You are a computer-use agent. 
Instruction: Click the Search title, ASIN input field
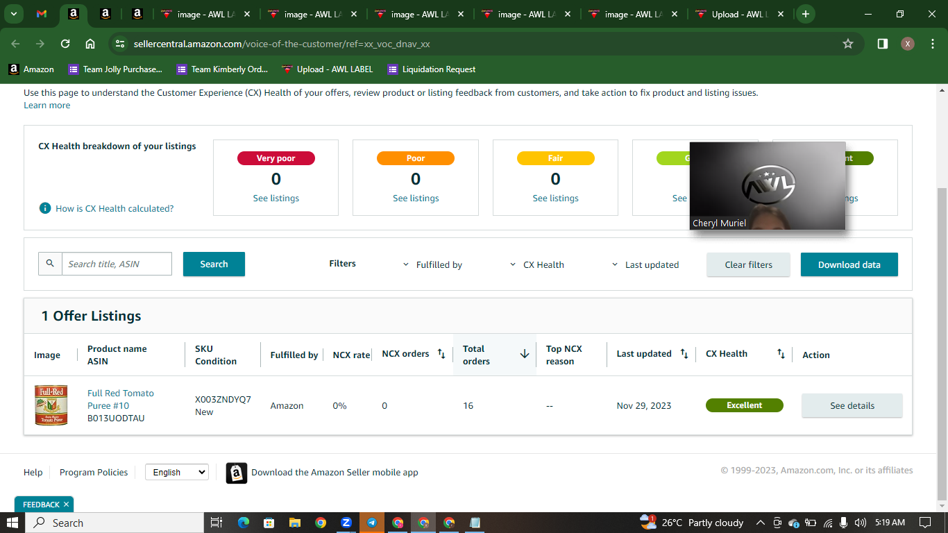pyautogui.click(x=117, y=264)
